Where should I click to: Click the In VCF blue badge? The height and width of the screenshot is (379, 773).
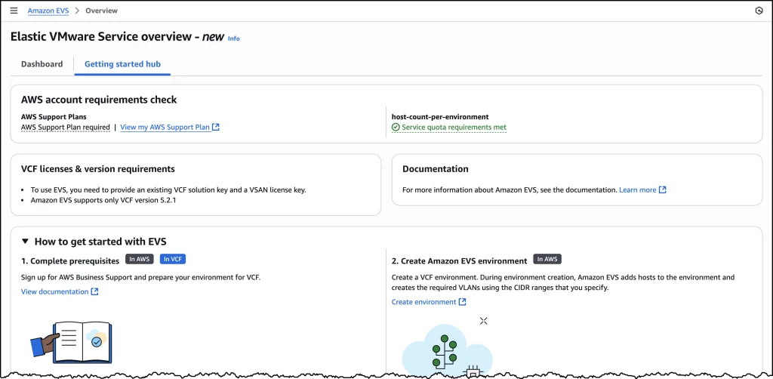click(x=173, y=259)
